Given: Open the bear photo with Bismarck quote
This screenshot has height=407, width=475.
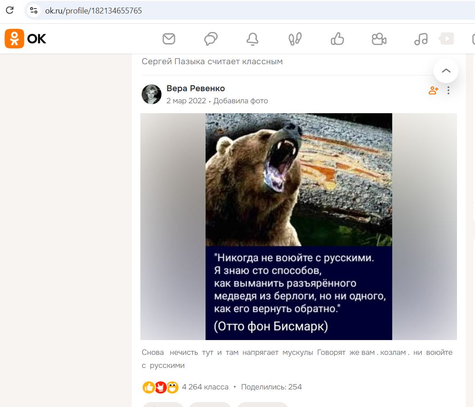Looking at the screenshot, I should point(299,226).
